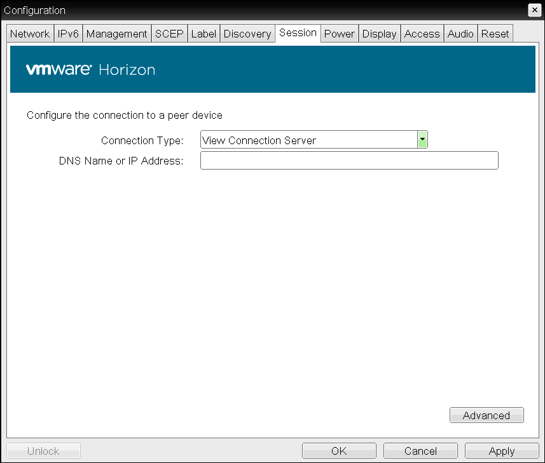
Task: Switch to the Discovery tab
Action: (x=247, y=34)
